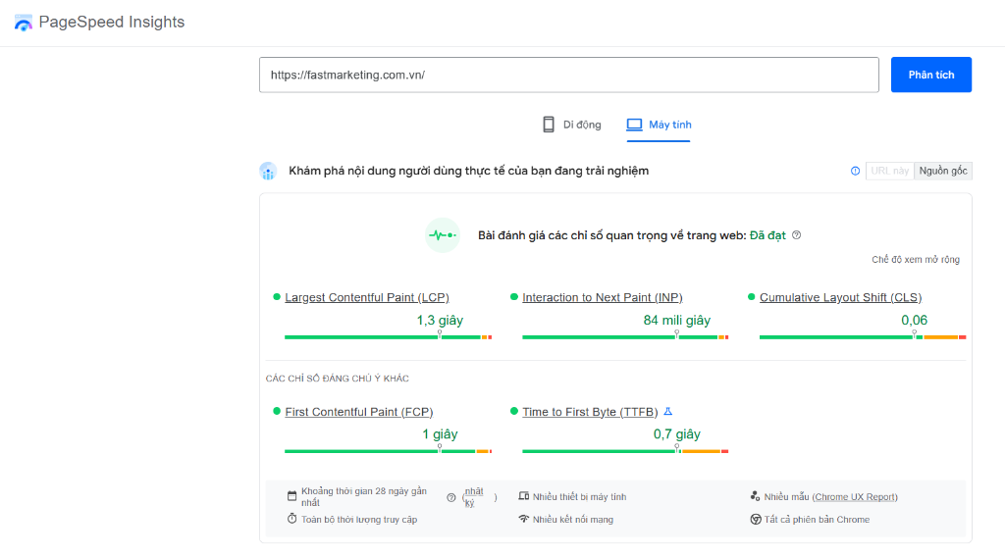The height and width of the screenshot is (557, 1005).
Task: Click the stopwatch icon for visit duration
Action: [291, 519]
